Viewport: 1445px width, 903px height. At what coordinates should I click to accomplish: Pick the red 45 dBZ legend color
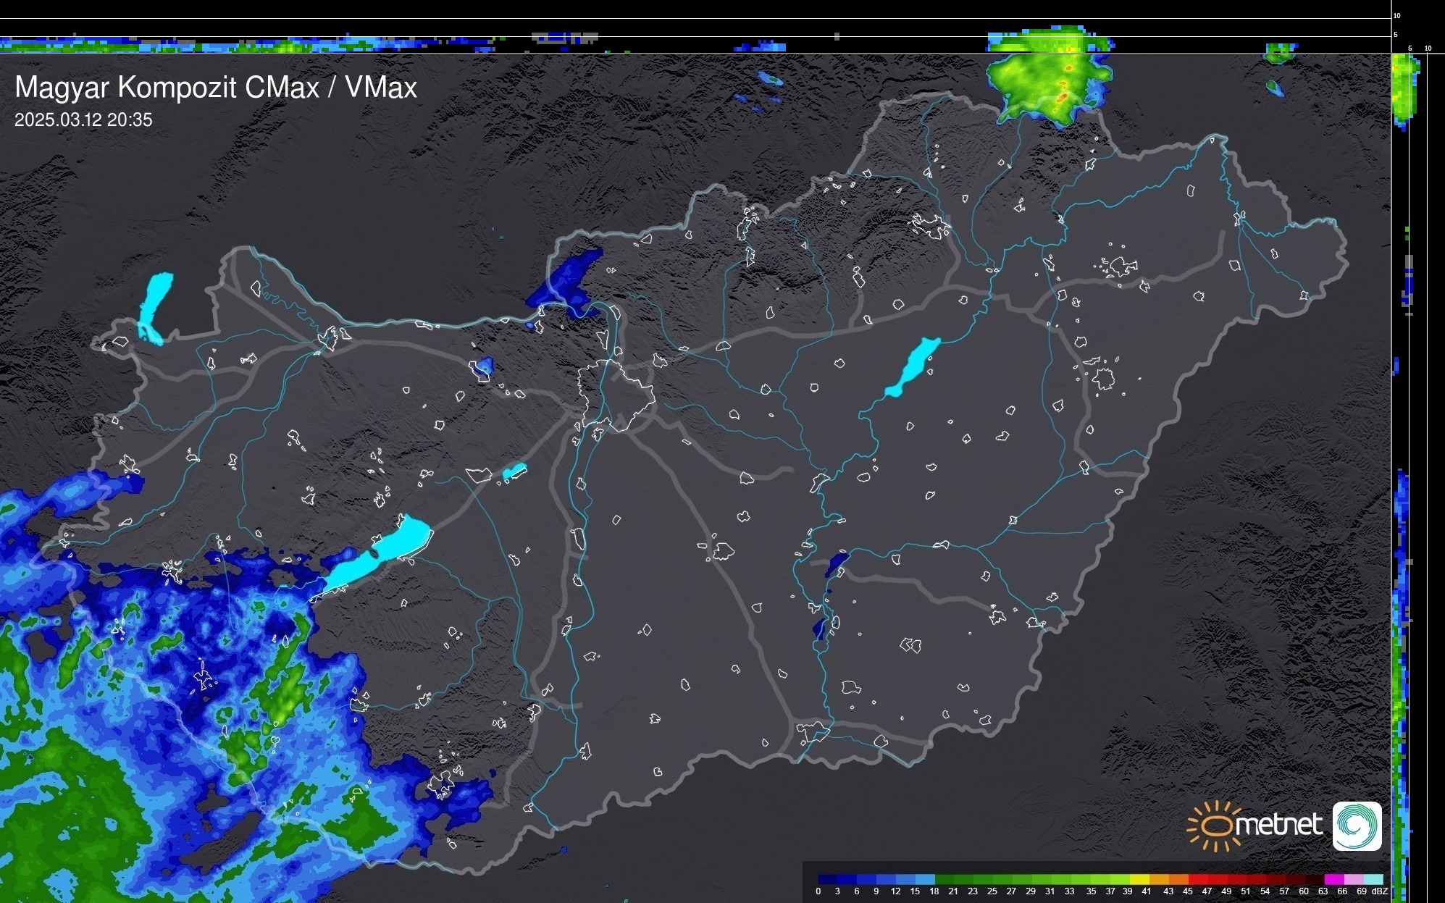[x=1197, y=879]
